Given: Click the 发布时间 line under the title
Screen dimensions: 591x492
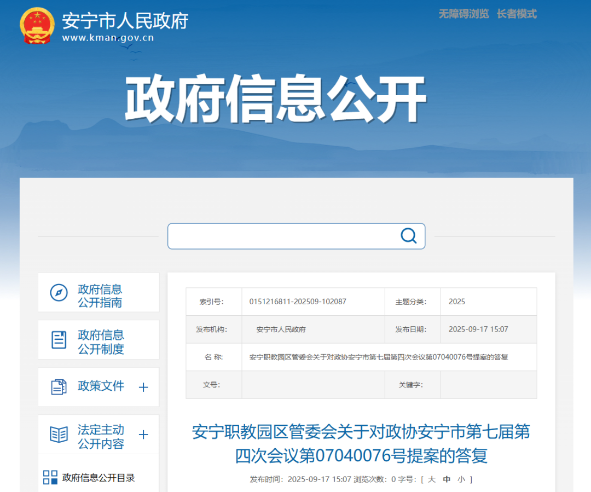Looking at the screenshot, I should pyautogui.click(x=300, y=479).
